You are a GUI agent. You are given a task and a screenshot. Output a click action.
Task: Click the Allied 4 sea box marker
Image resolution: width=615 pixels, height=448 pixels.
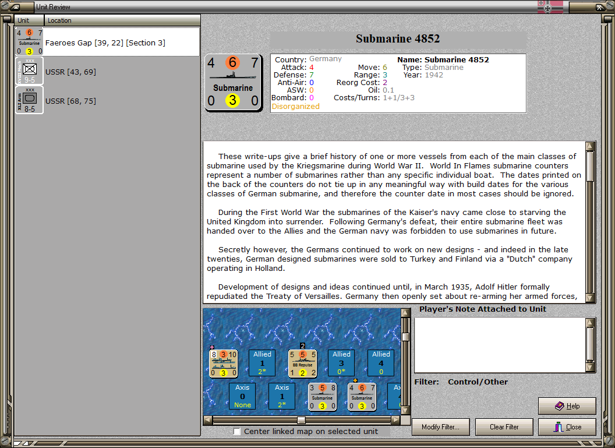(381, 363)
